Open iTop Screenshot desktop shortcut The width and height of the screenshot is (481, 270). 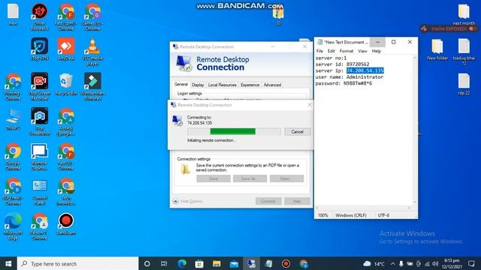pyautogui.click(x=39, y=121)
